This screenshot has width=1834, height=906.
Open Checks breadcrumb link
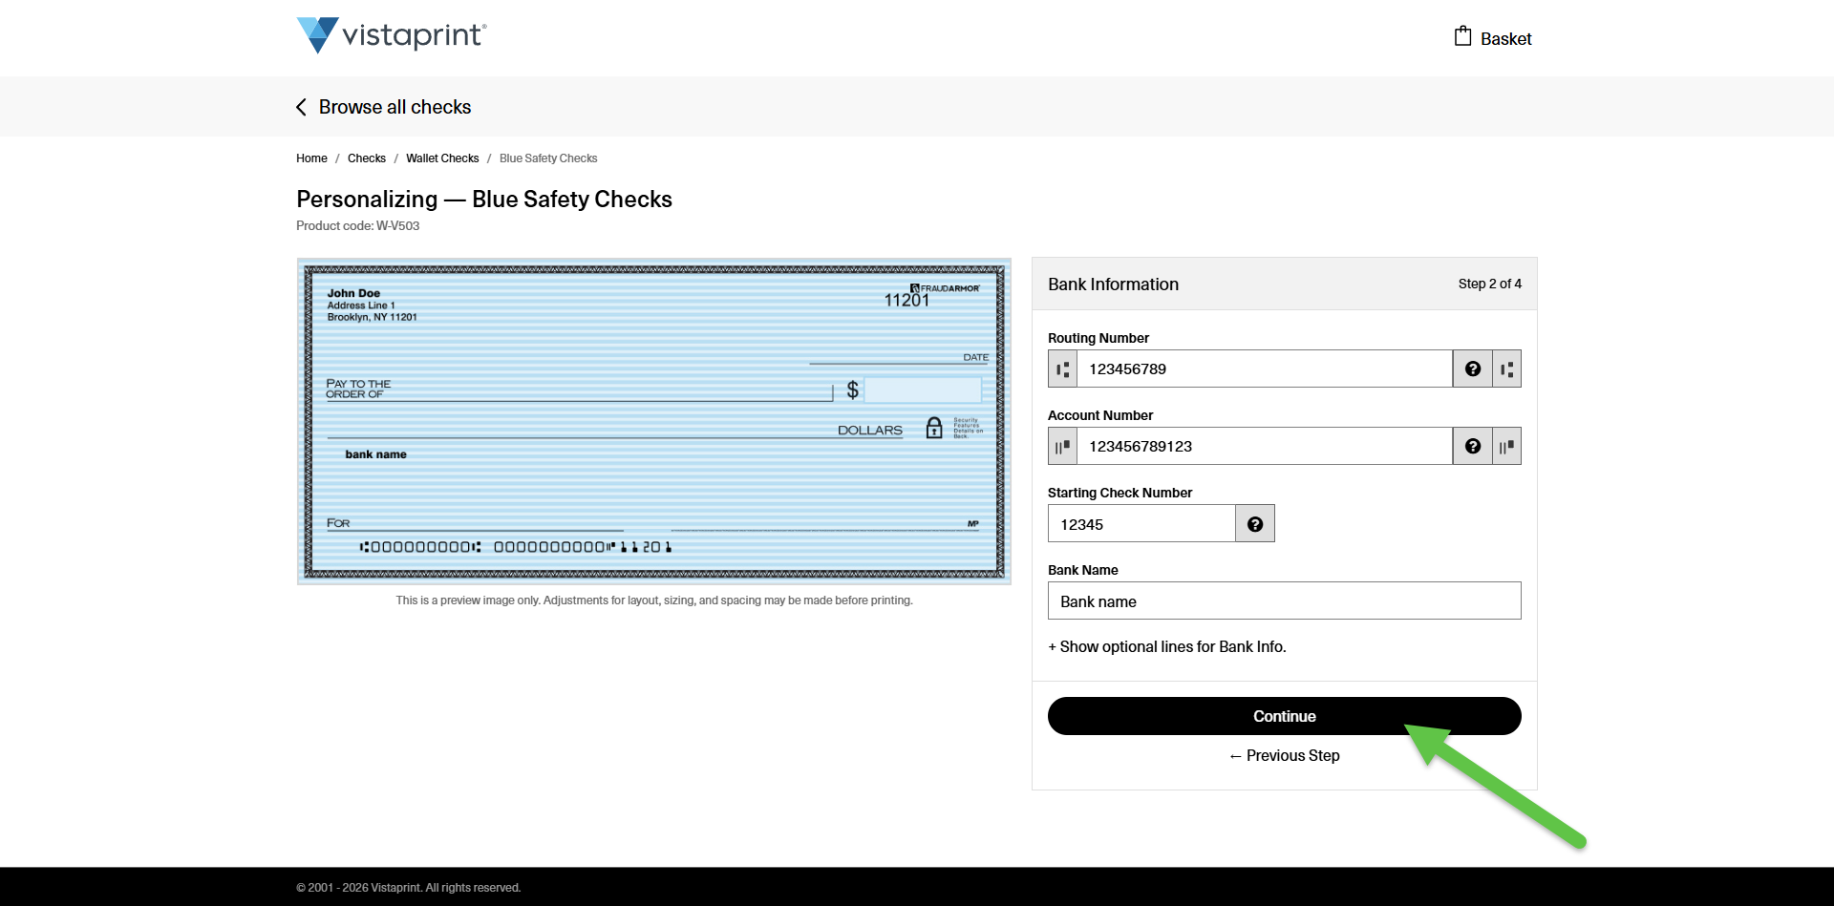(x=367, y=158)
